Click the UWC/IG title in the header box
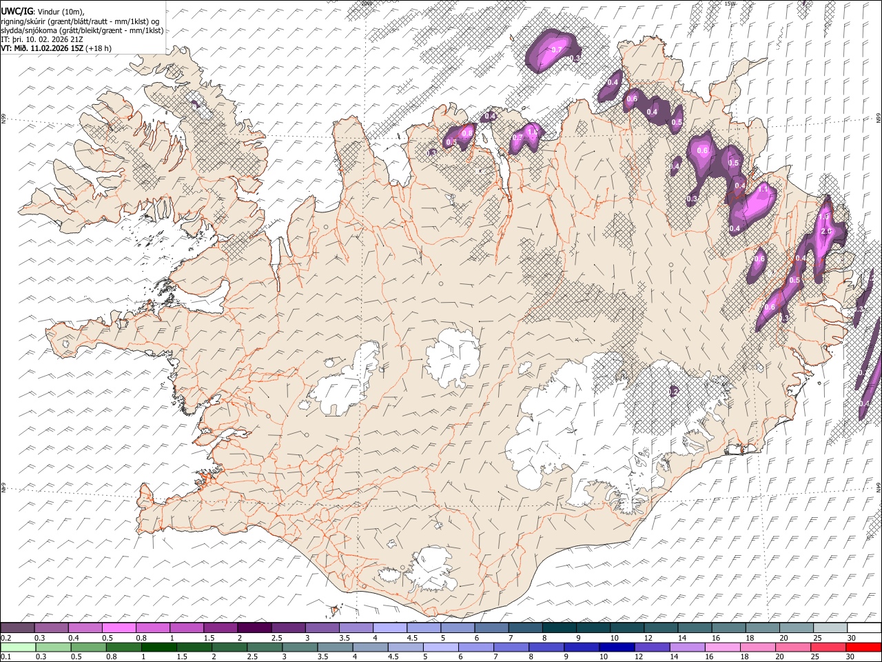 (x=17, y=10)
